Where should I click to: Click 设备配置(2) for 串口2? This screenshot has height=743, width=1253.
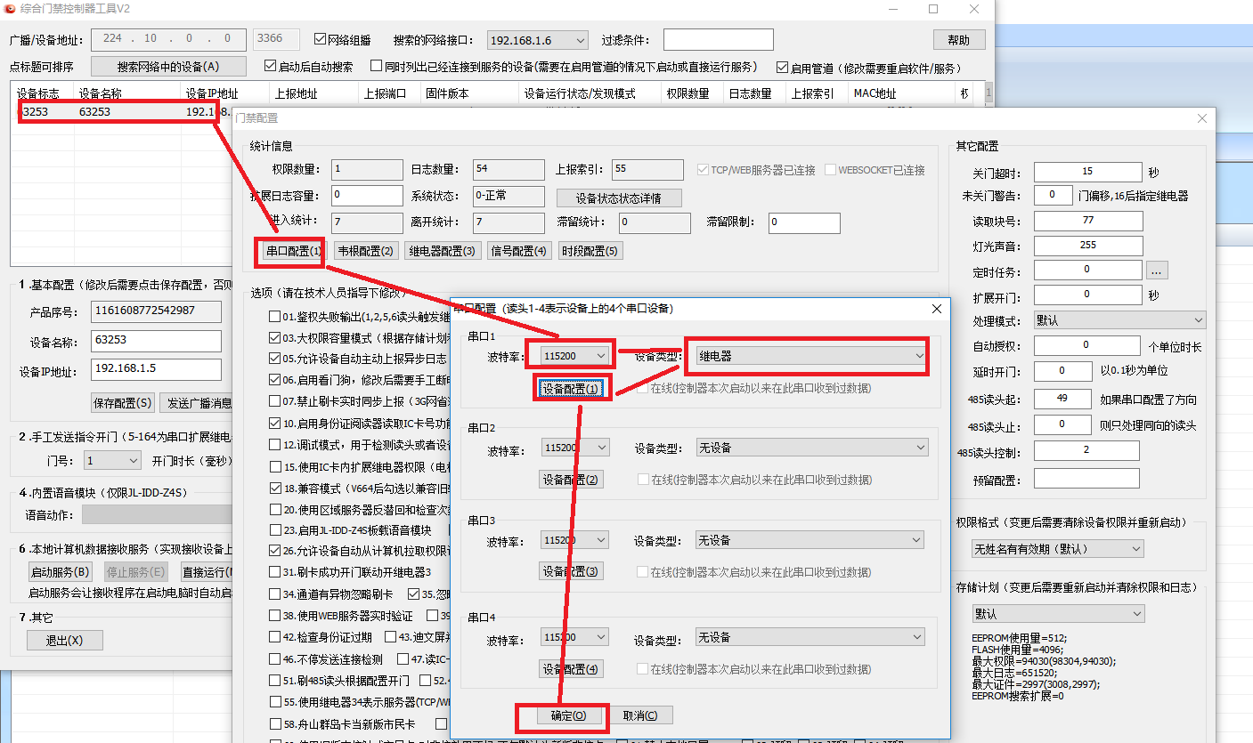572,480
